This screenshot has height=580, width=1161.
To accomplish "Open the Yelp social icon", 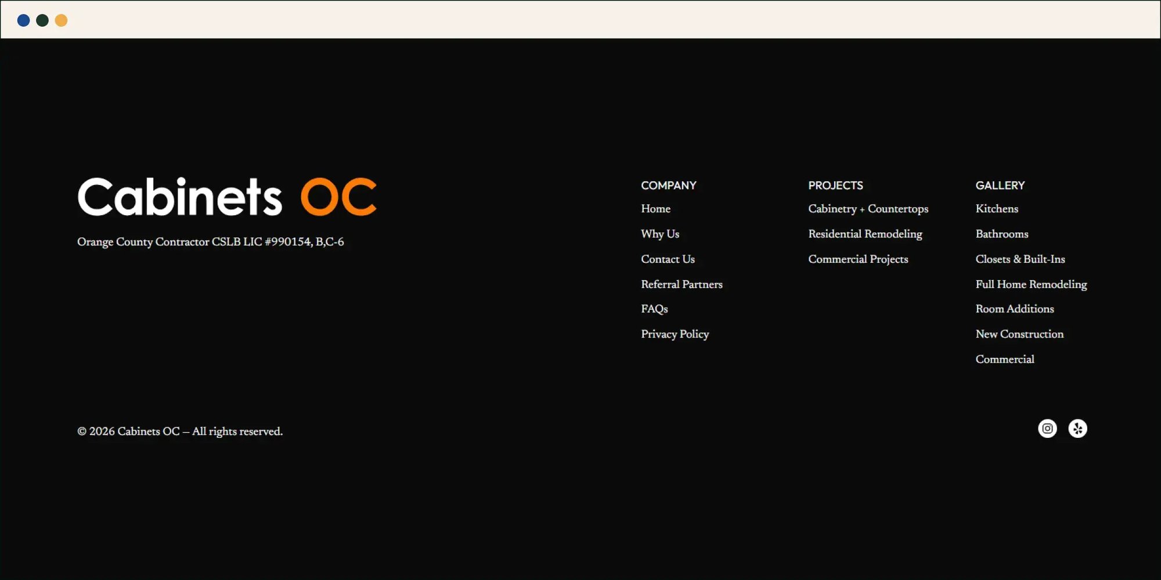I will [1077, 429].
